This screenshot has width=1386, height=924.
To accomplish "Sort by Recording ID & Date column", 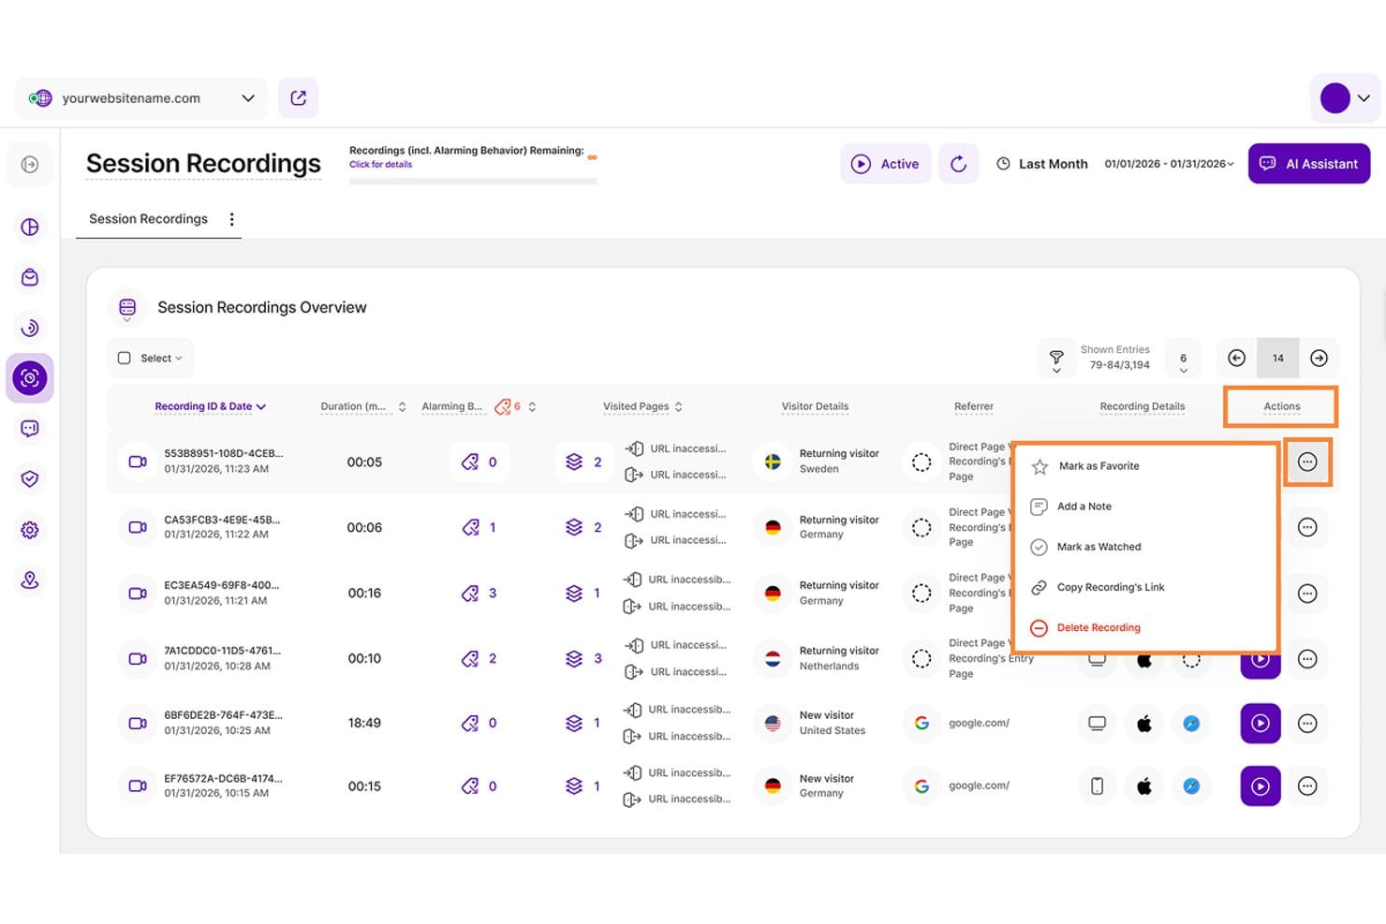I will coord(210,406).
